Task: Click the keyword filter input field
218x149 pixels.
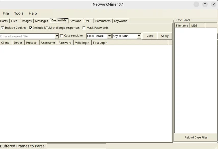Action: (27, 36)
